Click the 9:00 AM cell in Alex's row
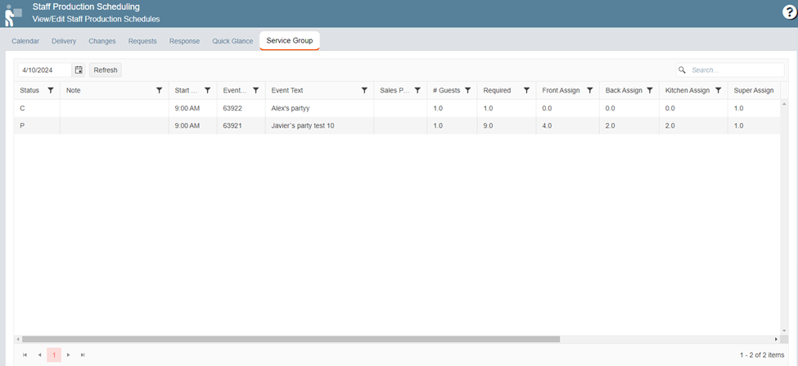 click(x=193, y=108)
